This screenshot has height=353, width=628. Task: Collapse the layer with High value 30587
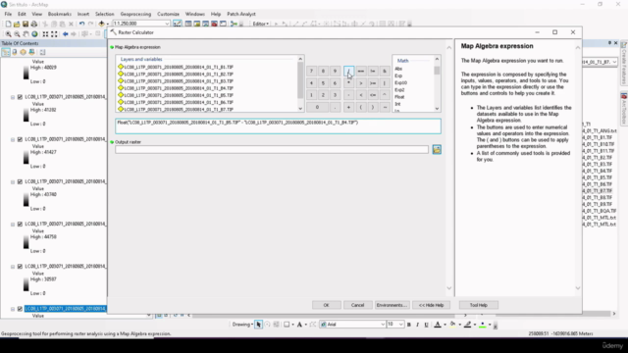(13, 267)
